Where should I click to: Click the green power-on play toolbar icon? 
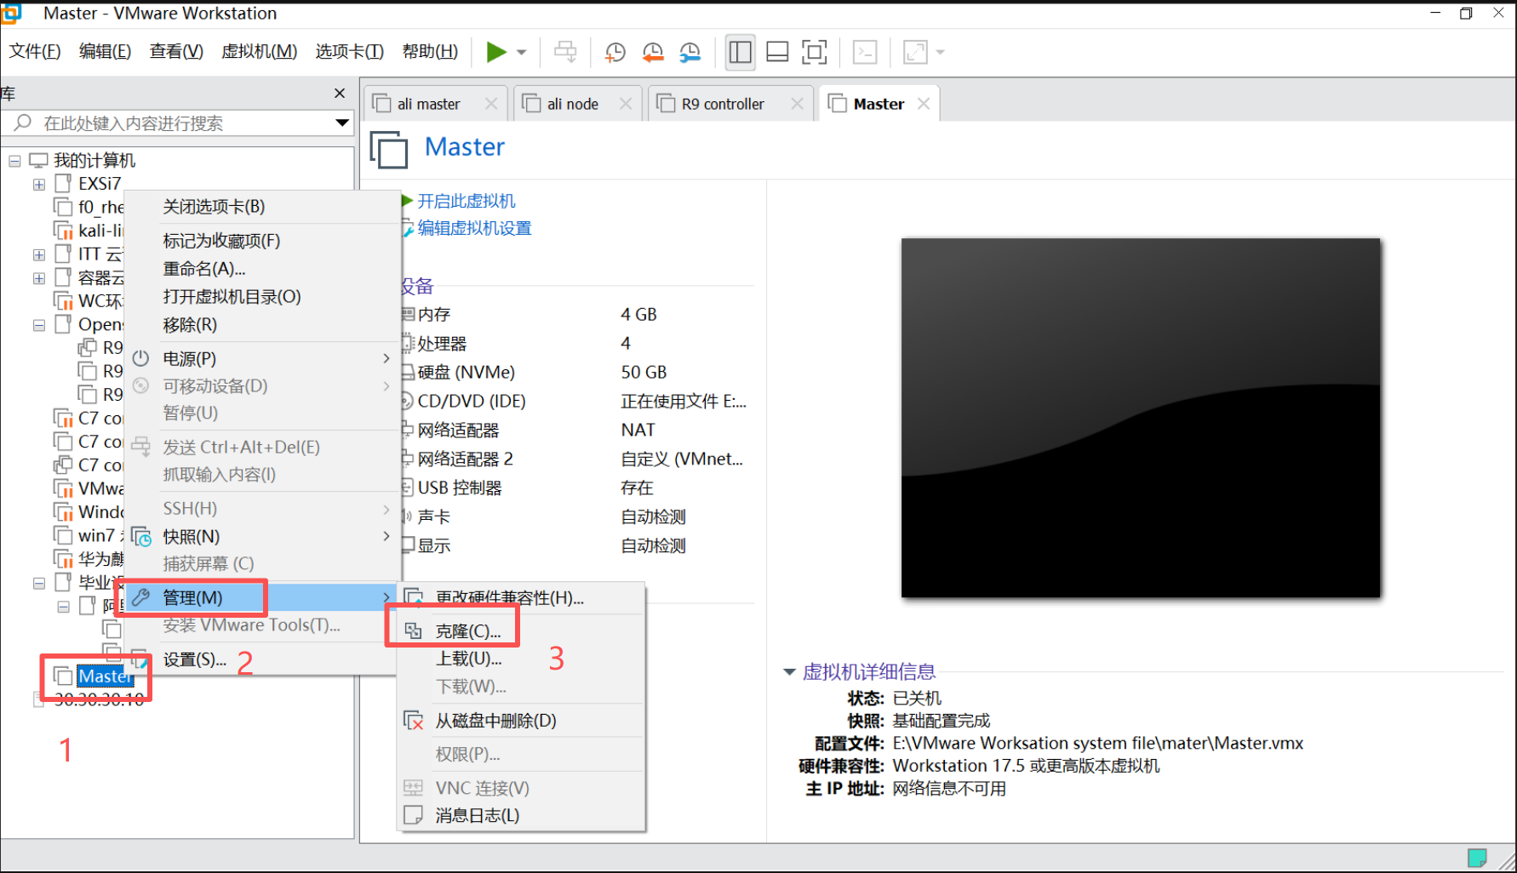click(495, 52)
